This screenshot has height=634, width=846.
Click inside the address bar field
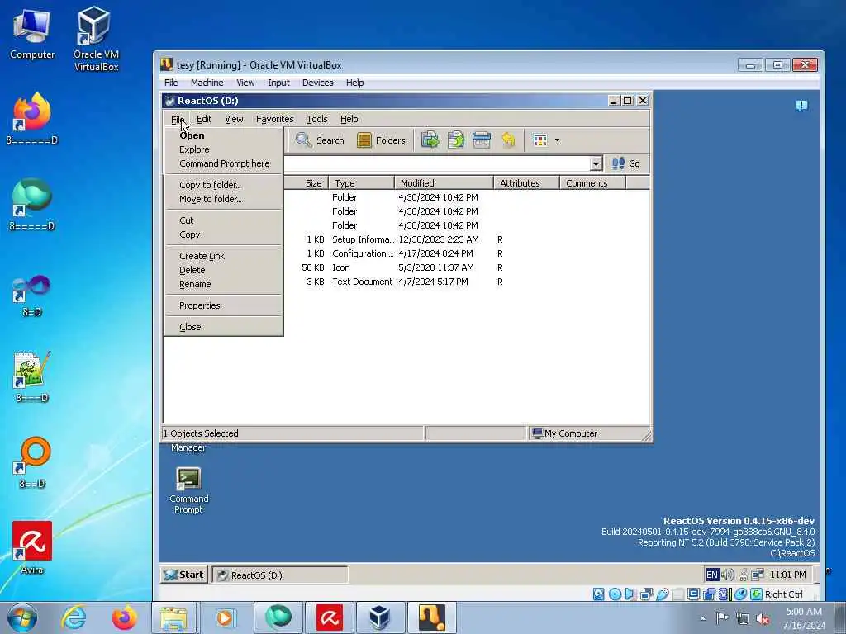coord(436,164)
